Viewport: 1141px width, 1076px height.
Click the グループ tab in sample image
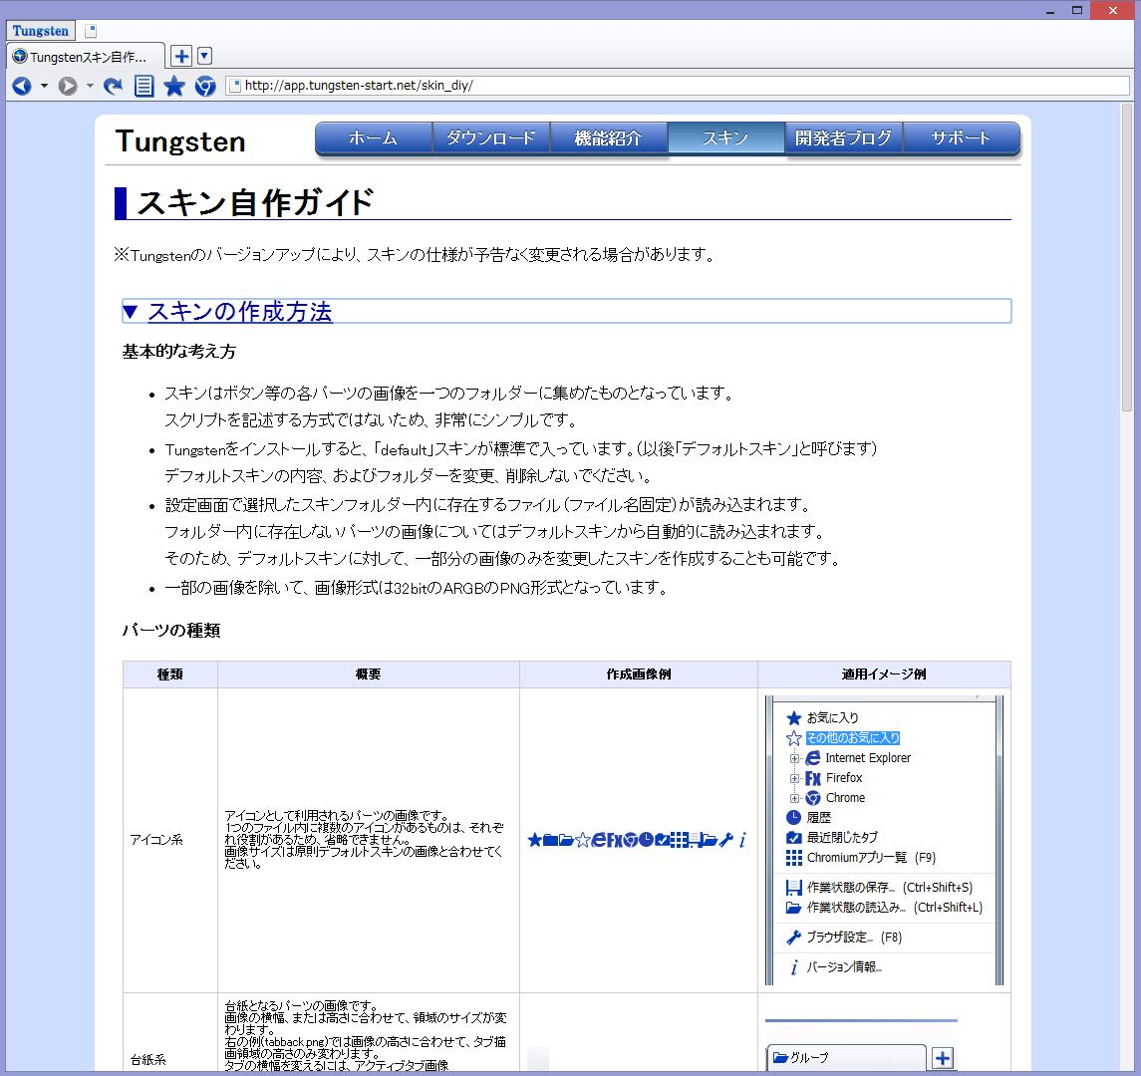[846, 1058]
